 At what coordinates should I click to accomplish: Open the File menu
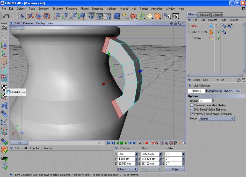(x=4, y=9)
